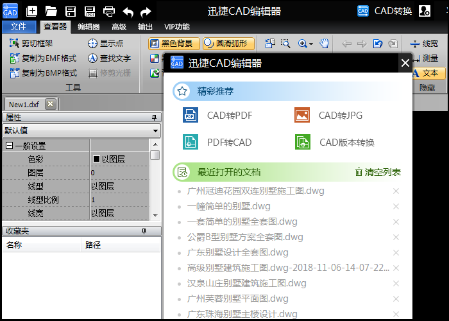Toggle 圆滑弧形 option
Viewport: 449px width, 321px height.
(x=228, y=44)
